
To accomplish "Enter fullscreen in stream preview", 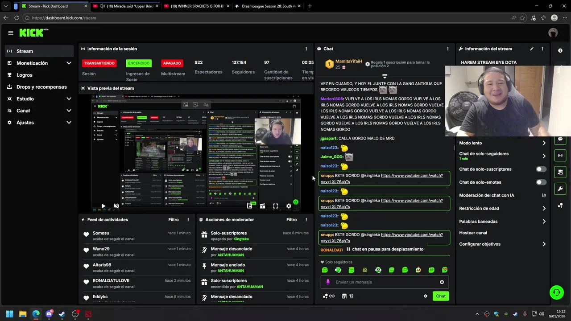I will point(276,206).
